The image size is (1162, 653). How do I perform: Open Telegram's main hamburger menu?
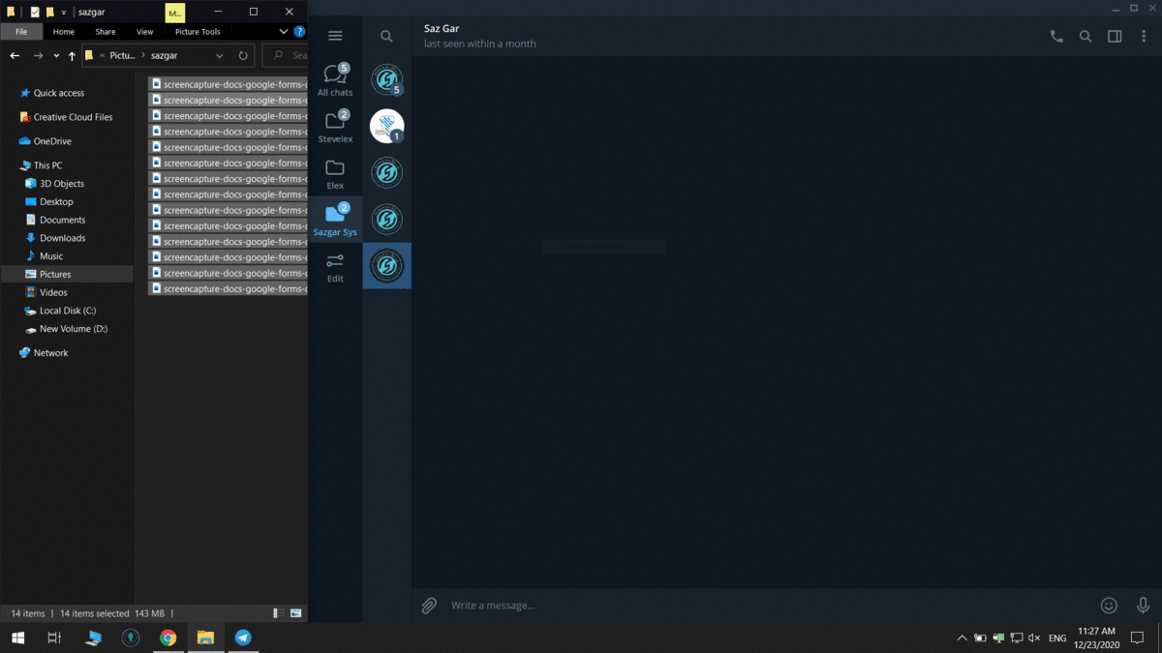335,36
